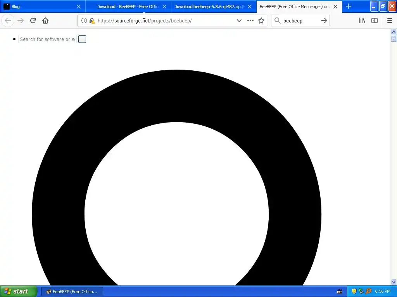Open the on-screen keyboard taskbar icon
This screenshot has width=397, height=297.
point(340,292)
